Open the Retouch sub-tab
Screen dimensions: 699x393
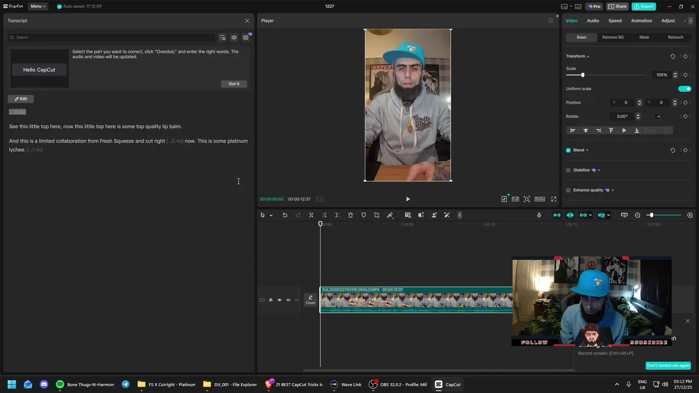(x=676, y=37)
